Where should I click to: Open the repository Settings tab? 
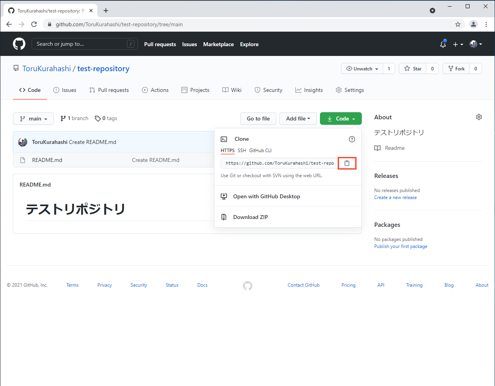point(350,90)
